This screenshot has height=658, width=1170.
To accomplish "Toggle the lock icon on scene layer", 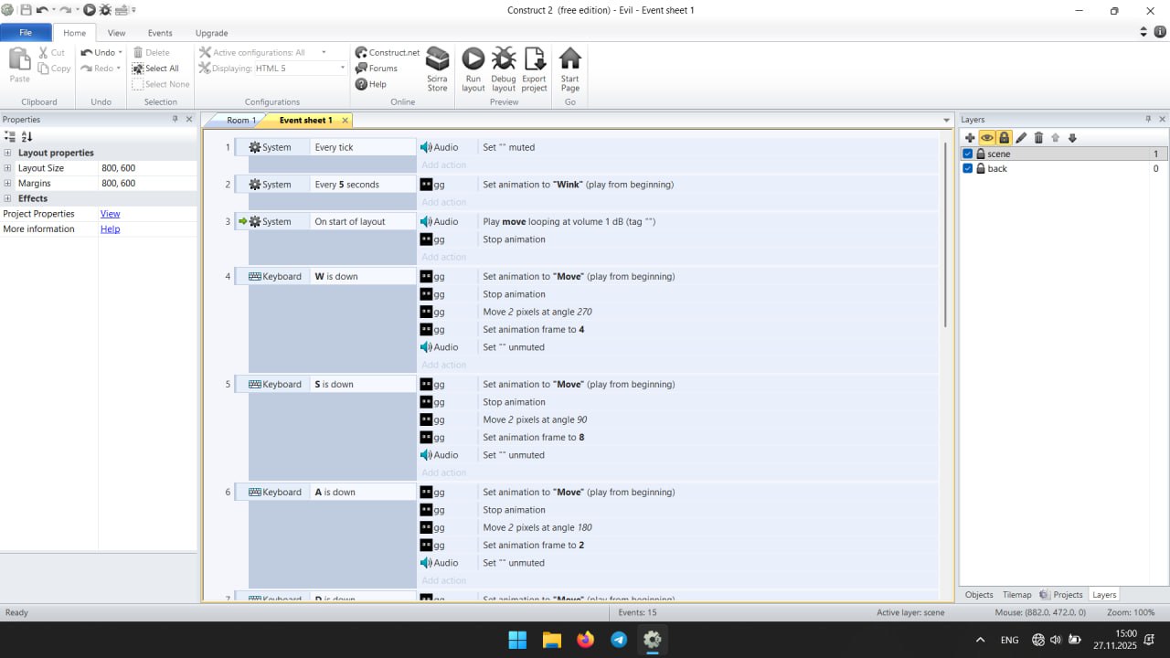I will [981, 154].
